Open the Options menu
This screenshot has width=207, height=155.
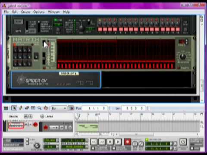(39, 12)
